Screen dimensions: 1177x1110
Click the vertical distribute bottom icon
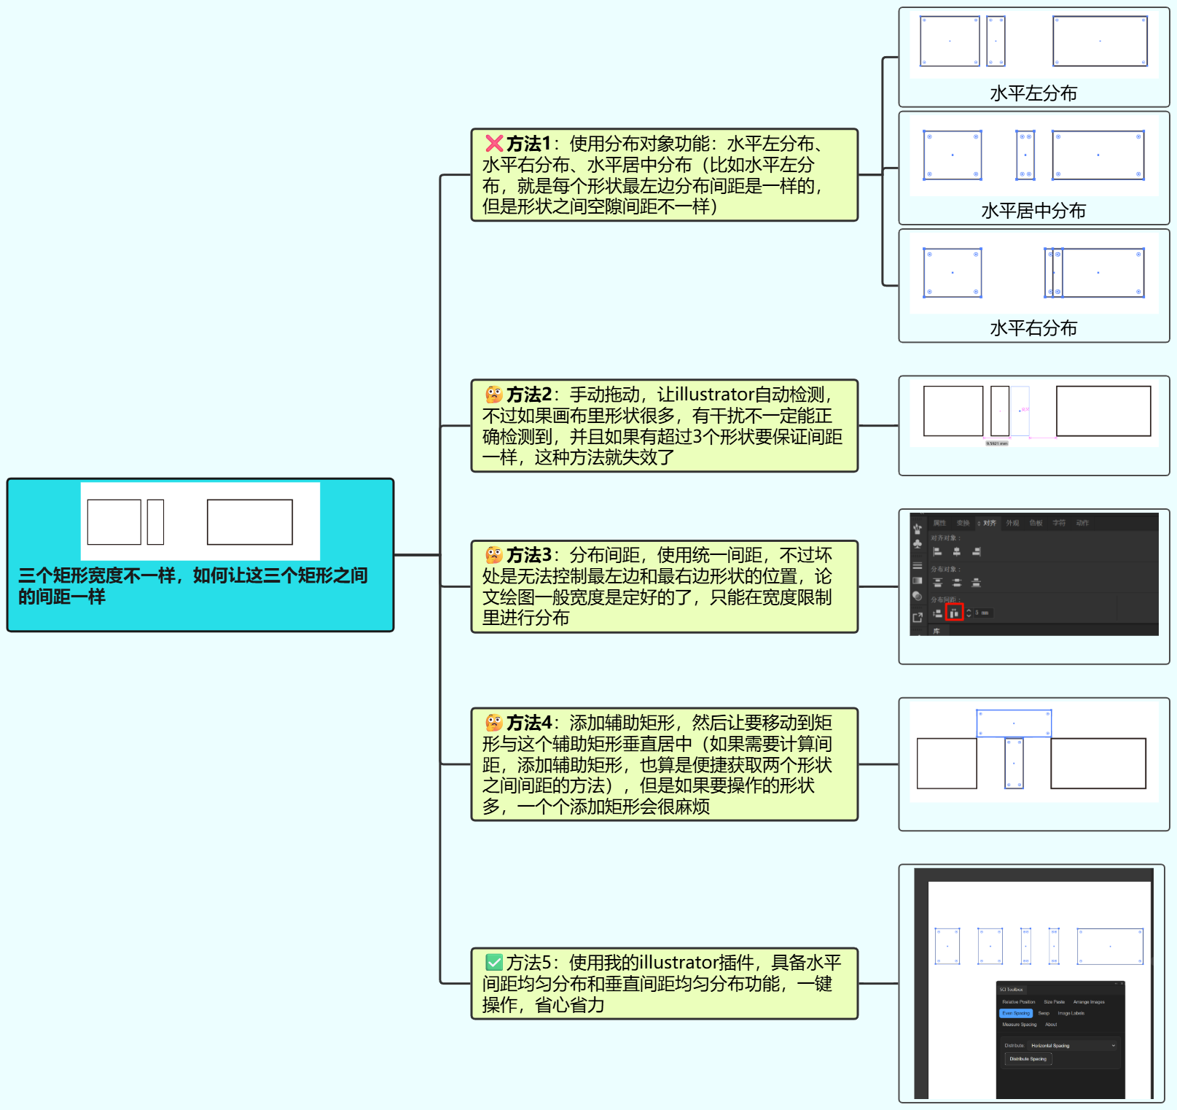(977, 583)
